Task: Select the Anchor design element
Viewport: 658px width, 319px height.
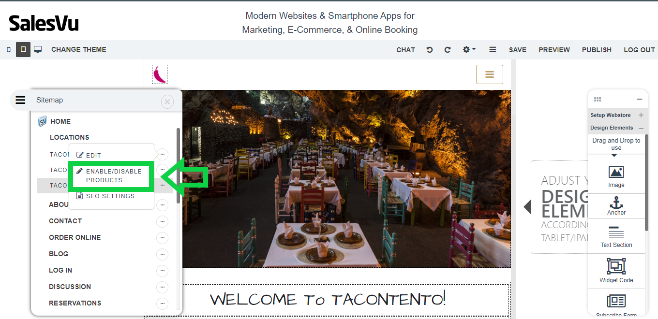Action: pyautogui.click(x=616, y=206)
